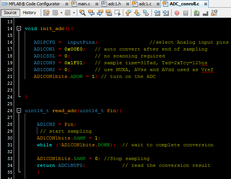Screen dimensions: 231x179
Task: Click 'init_adc' function name
Action: (52, 29)
